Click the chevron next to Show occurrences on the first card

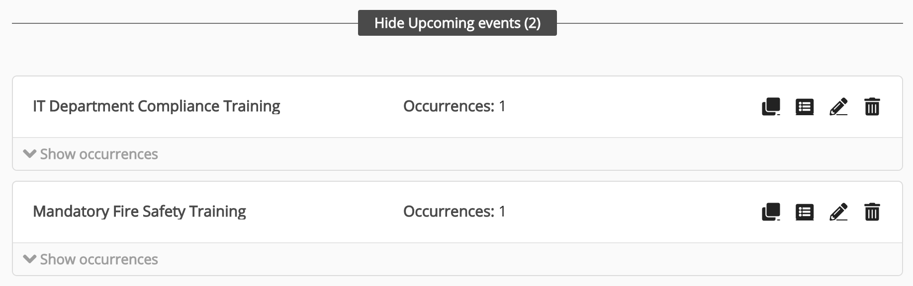coord(29,154)
